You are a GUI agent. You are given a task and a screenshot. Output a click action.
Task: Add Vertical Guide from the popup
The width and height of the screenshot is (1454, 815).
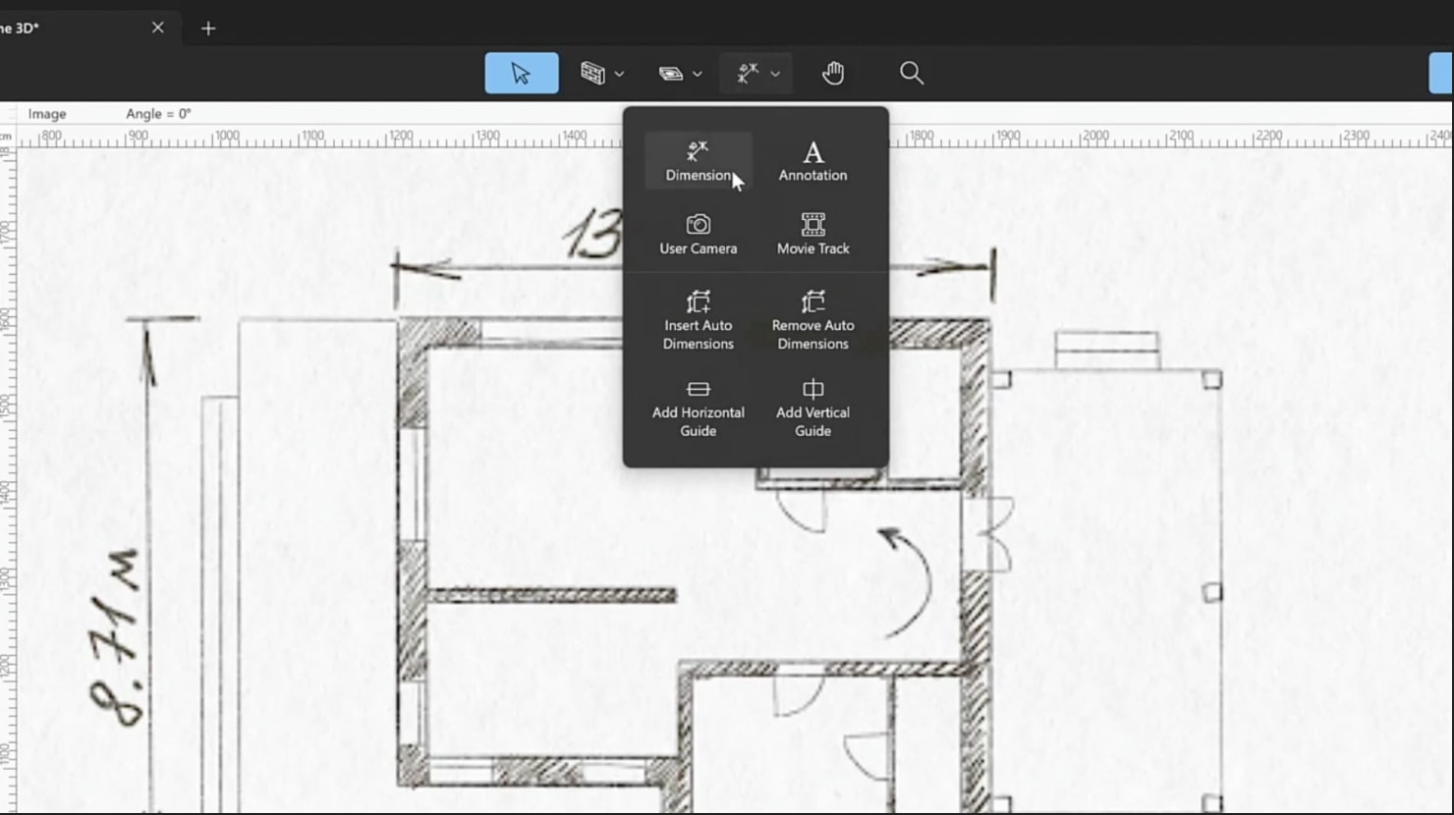pos(812,408)
